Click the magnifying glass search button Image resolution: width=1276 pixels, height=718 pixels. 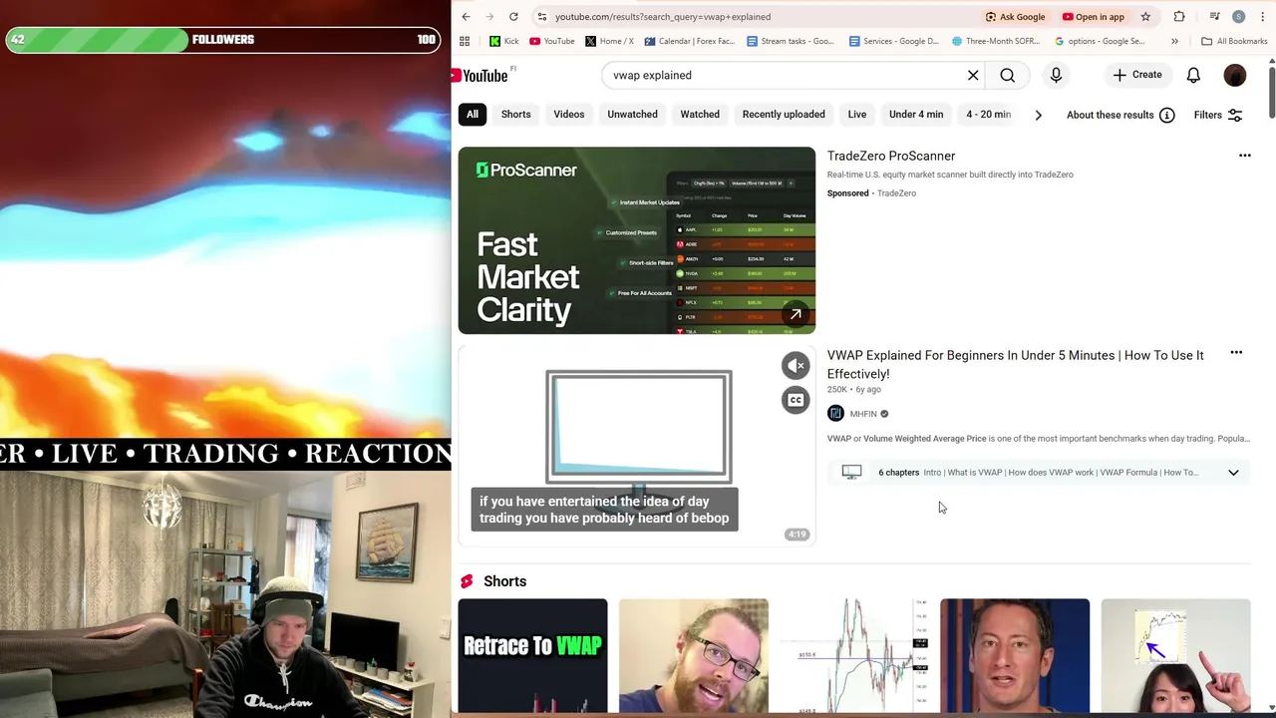pos(1008,75)
